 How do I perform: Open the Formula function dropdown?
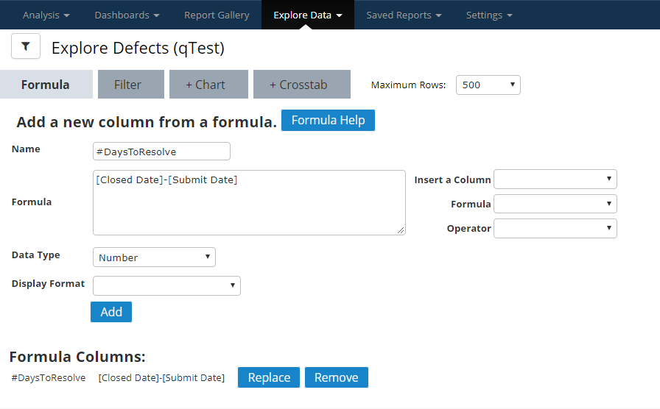click(555, 204)
